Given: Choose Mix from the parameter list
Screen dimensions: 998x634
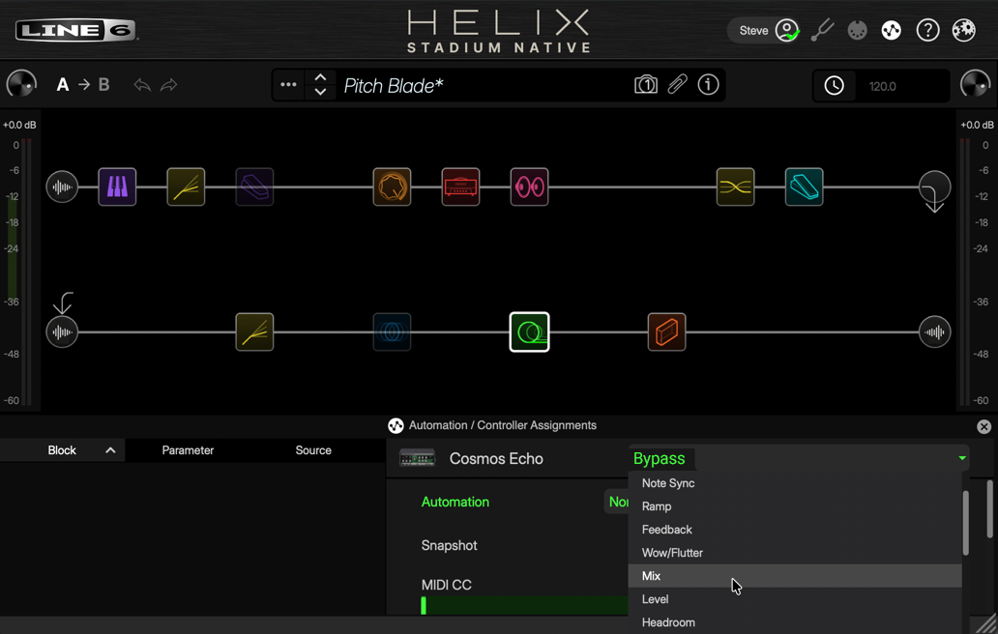Looking at the screenshot, I should (x=794, y=576).
